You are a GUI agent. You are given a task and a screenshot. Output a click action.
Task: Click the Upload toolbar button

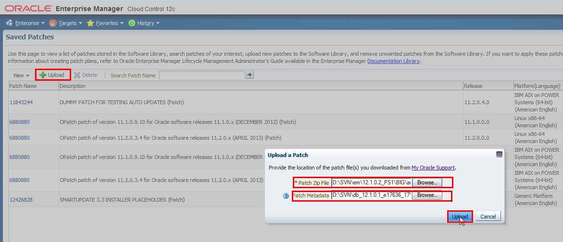tap(52, 75)
